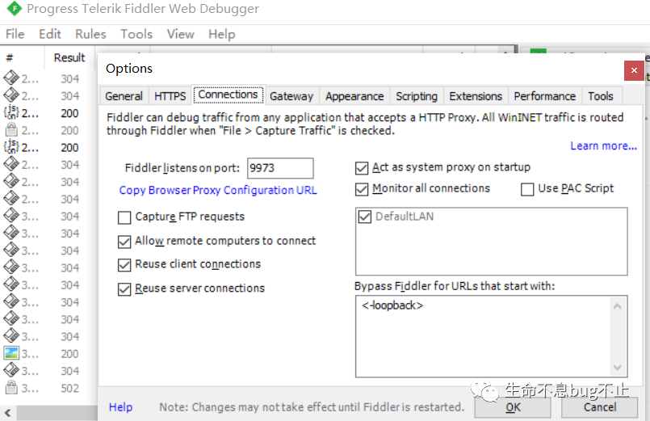
Task: Uncheck Reuse server connections
Action: point(124,288)
